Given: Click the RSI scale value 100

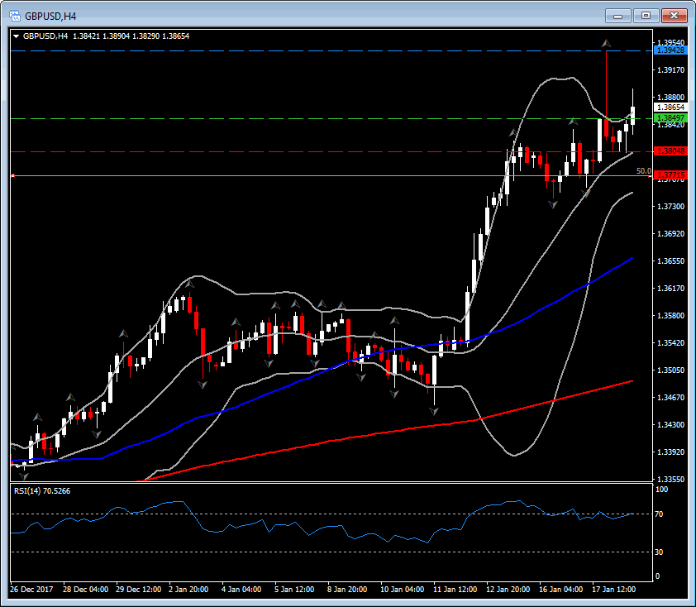Looking at the screenshot, I should [x=661, y=490].
